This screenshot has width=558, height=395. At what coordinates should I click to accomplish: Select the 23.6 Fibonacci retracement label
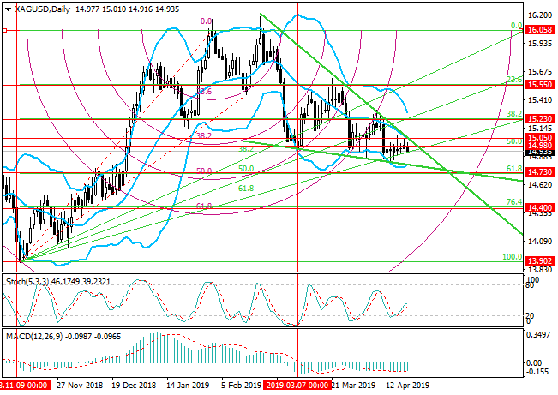point(514,80)
